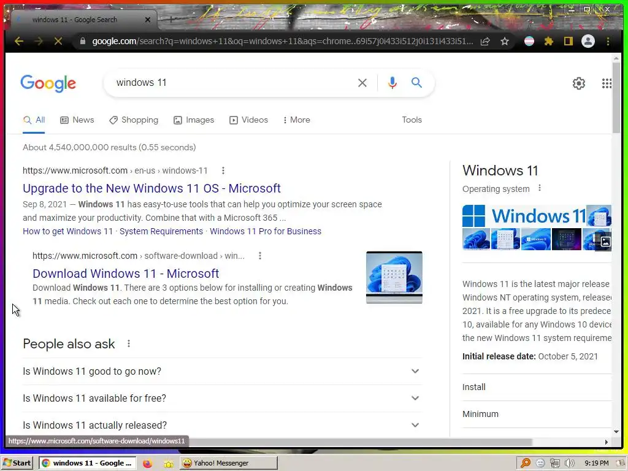The width and height of the screenshot is (628, 471).
Task: Click the Windows Start button
Action: pos(17,463)
